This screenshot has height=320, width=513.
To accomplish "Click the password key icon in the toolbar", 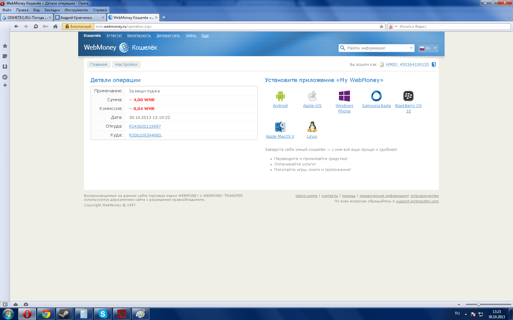I will 45,27.
